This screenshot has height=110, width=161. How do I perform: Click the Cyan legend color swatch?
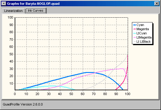(135, 25)
